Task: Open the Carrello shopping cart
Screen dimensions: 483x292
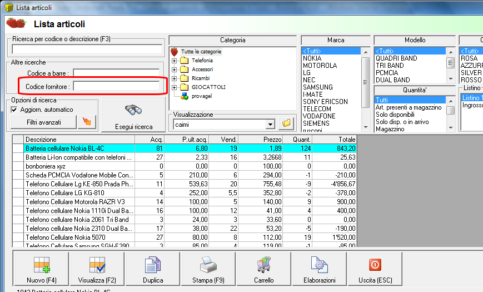Action: (x=263, y=269)
